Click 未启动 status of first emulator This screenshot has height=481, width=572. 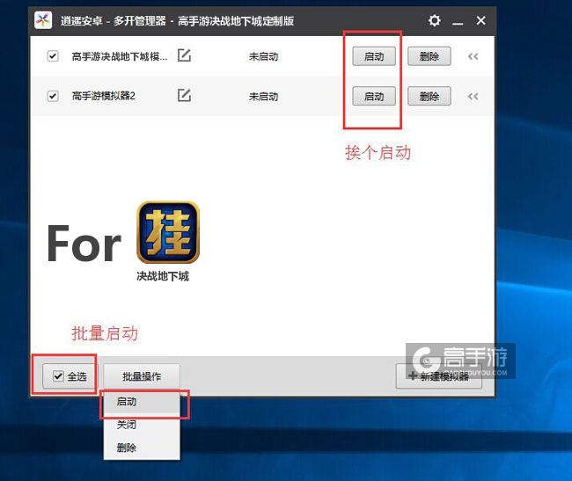(x=263, y=56)
